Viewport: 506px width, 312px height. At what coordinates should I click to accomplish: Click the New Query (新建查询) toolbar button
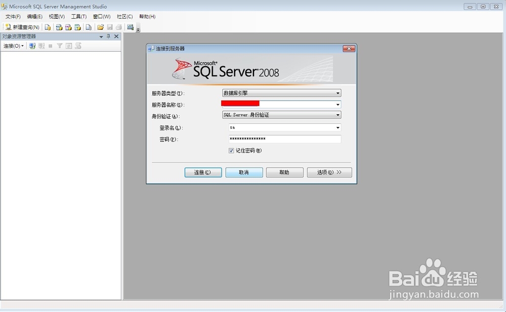(x=22, y=27)
